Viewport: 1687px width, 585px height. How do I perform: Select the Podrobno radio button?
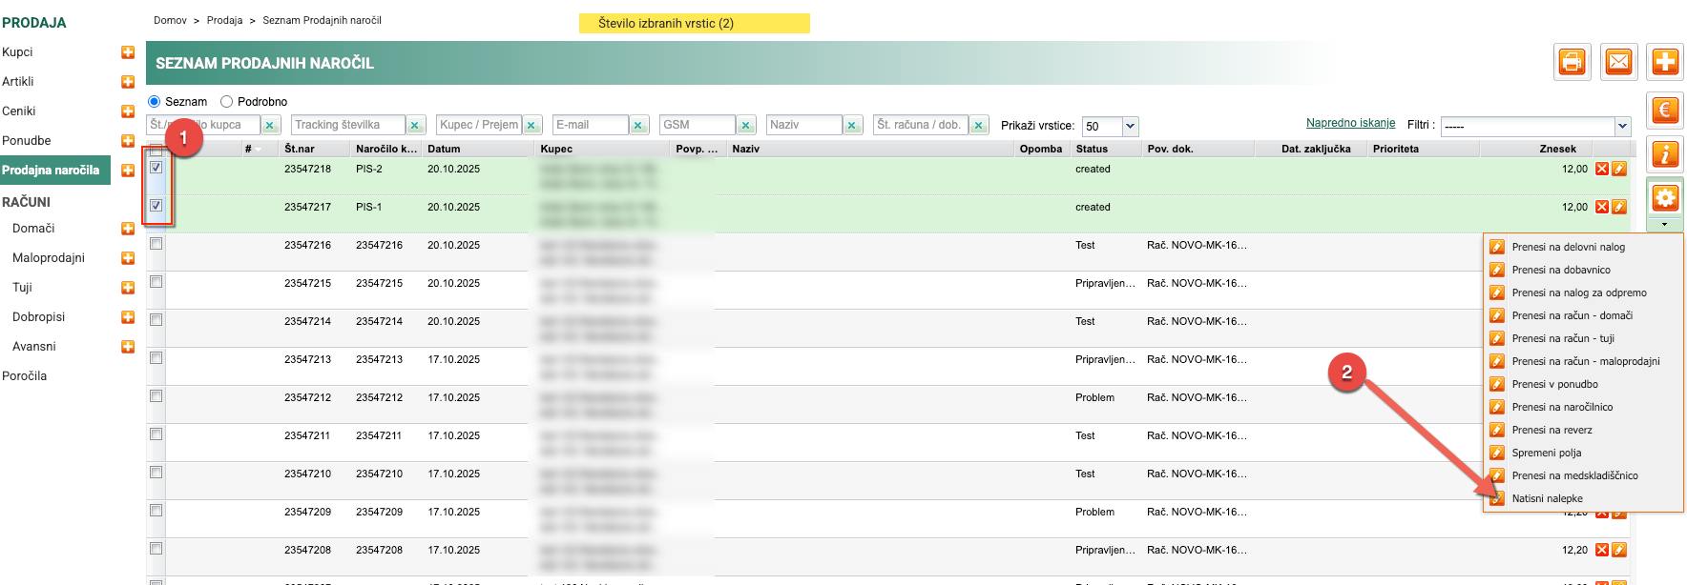tap(227, 102)
